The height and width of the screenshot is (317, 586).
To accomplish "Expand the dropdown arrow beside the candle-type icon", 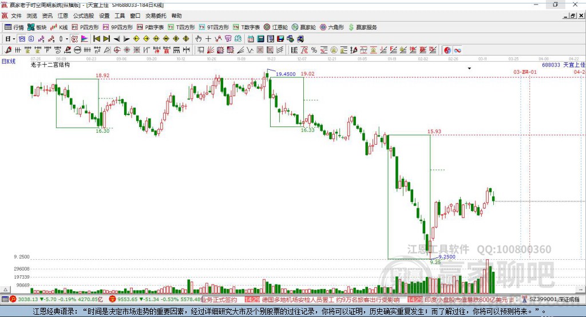I will tap(67, 39).
